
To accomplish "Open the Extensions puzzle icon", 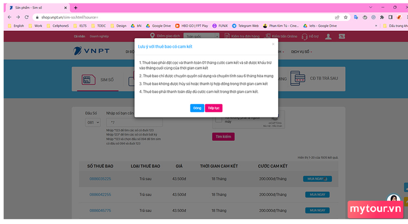I will pyautogui.click(x=382, y=17).
